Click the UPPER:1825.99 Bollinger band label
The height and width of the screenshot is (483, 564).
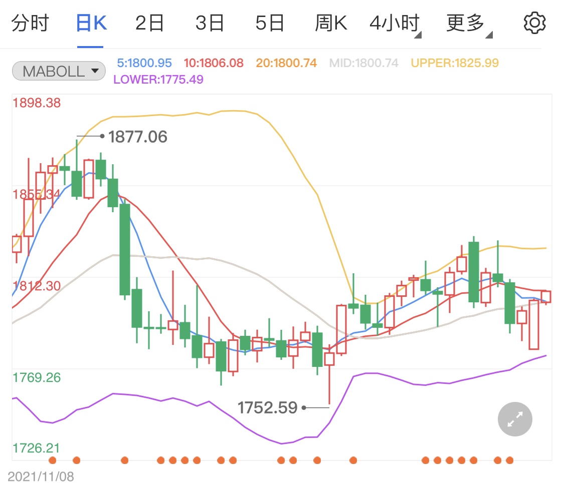tap(454, 63)
